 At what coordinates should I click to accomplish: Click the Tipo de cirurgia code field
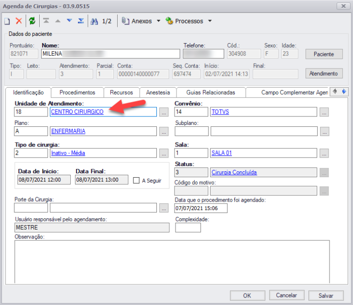(x=31, y=153)
